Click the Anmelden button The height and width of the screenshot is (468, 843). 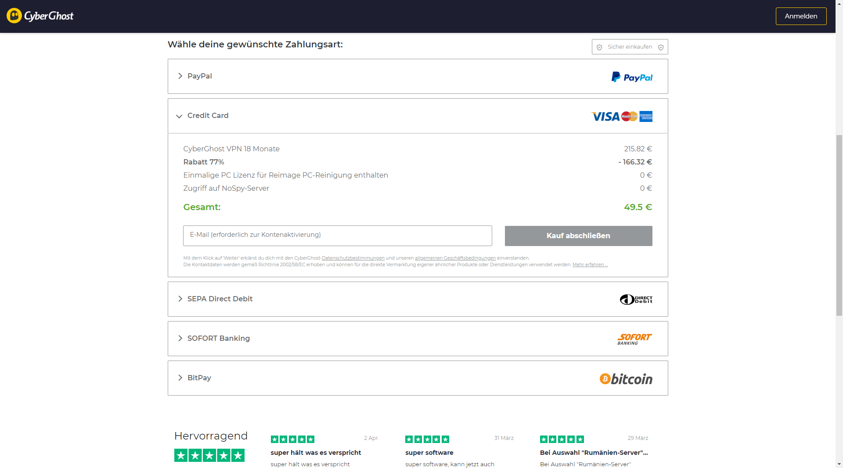tap(801, 16)
